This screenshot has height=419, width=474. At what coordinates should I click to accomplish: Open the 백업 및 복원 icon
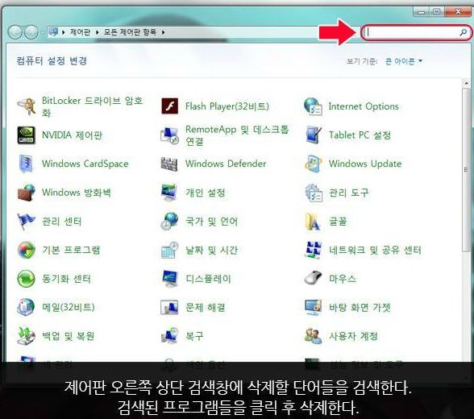27,336
